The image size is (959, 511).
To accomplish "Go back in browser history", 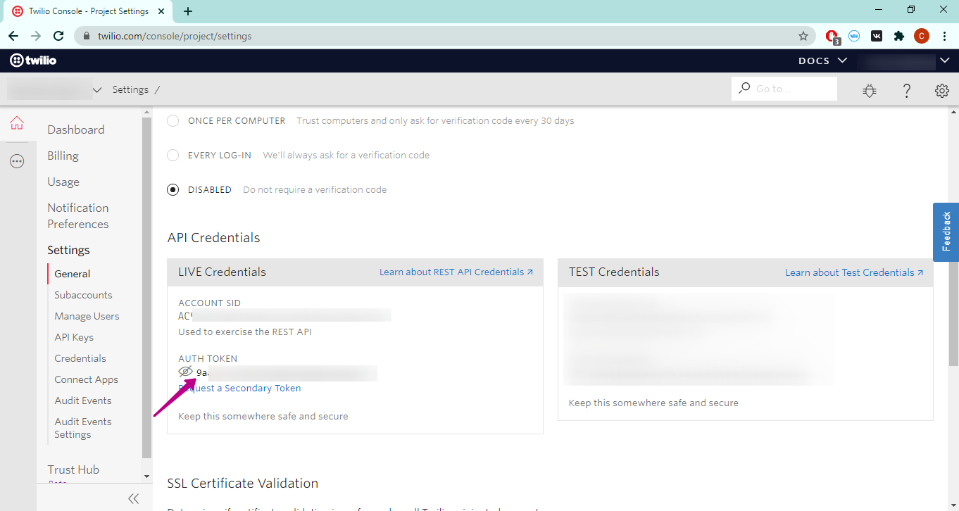I will pos(13,36).
